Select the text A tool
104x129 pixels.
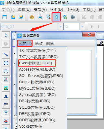[x=6, y=96]
